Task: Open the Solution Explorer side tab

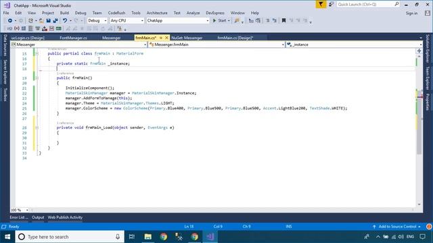Action: coord(427,49)
